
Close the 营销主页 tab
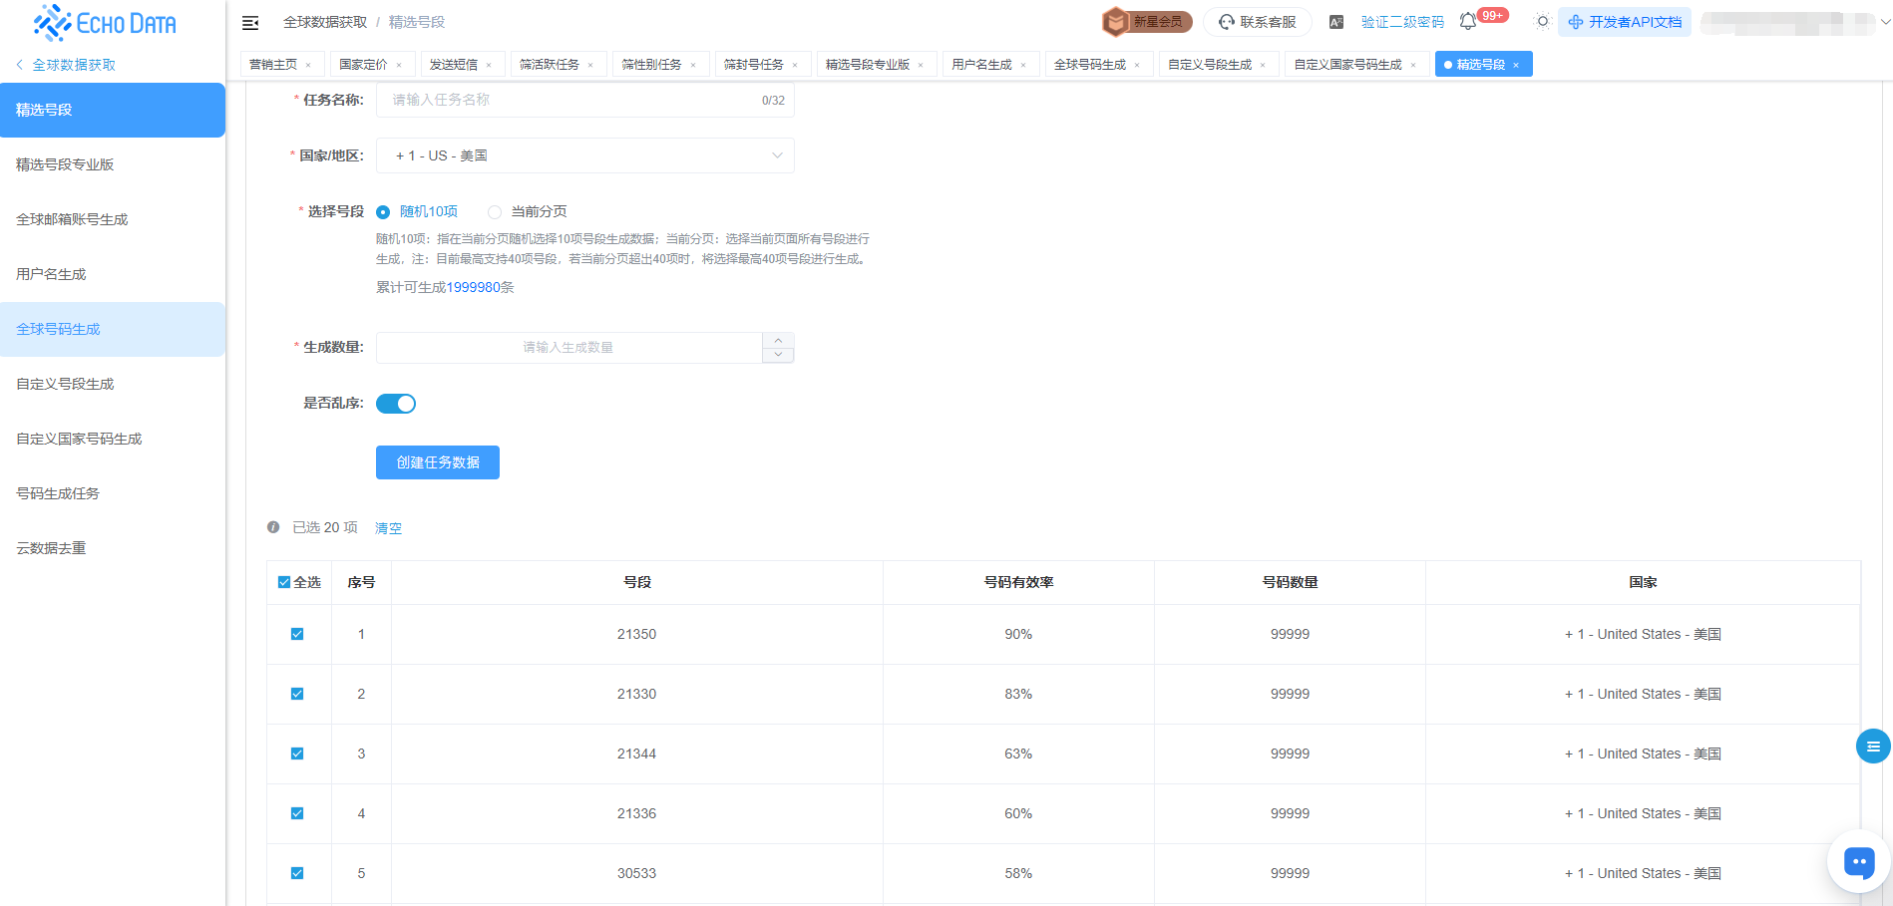[308, 65]
